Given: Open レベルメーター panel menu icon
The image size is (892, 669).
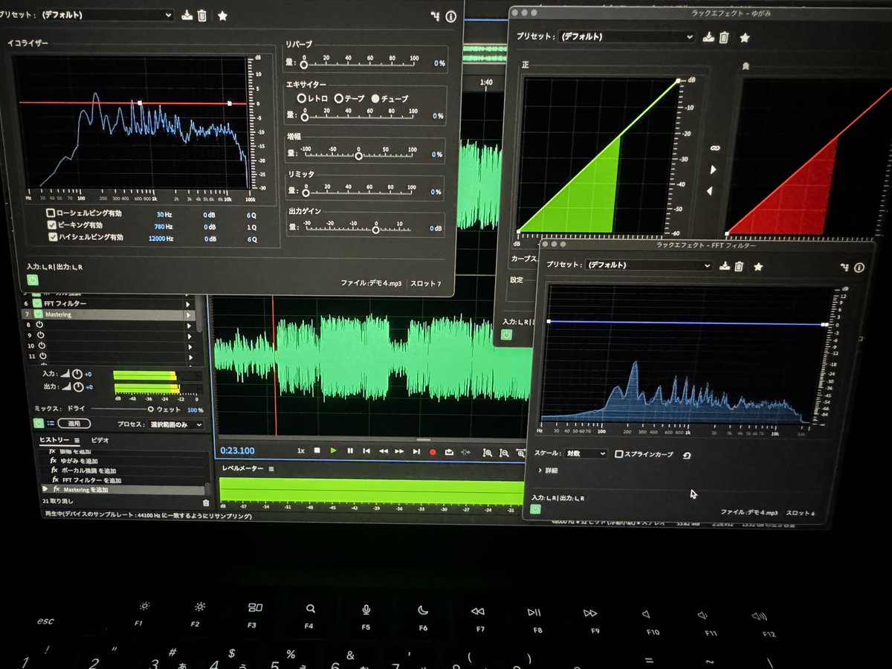Looking at the screenshot, I should coord(271,469).
